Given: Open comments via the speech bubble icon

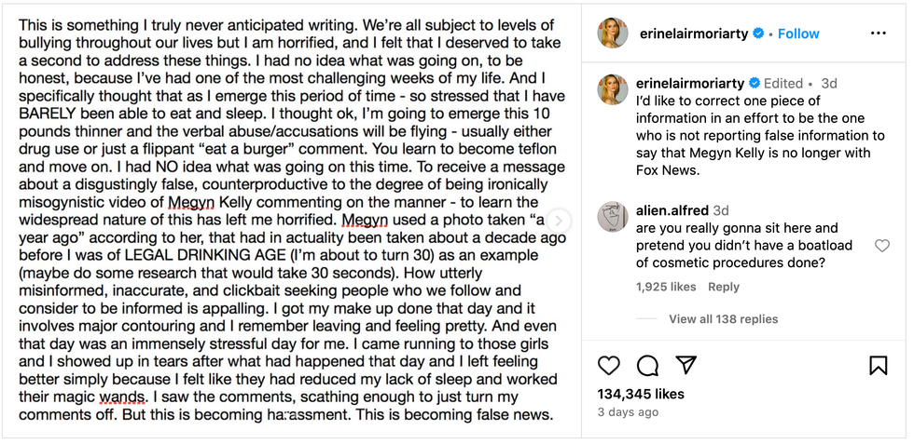Looking at the screenshot, I should [647, 365].
